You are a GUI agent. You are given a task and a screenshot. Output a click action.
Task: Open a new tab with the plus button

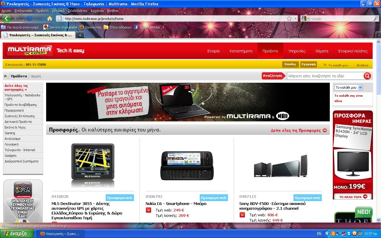(x=80, y=35)
